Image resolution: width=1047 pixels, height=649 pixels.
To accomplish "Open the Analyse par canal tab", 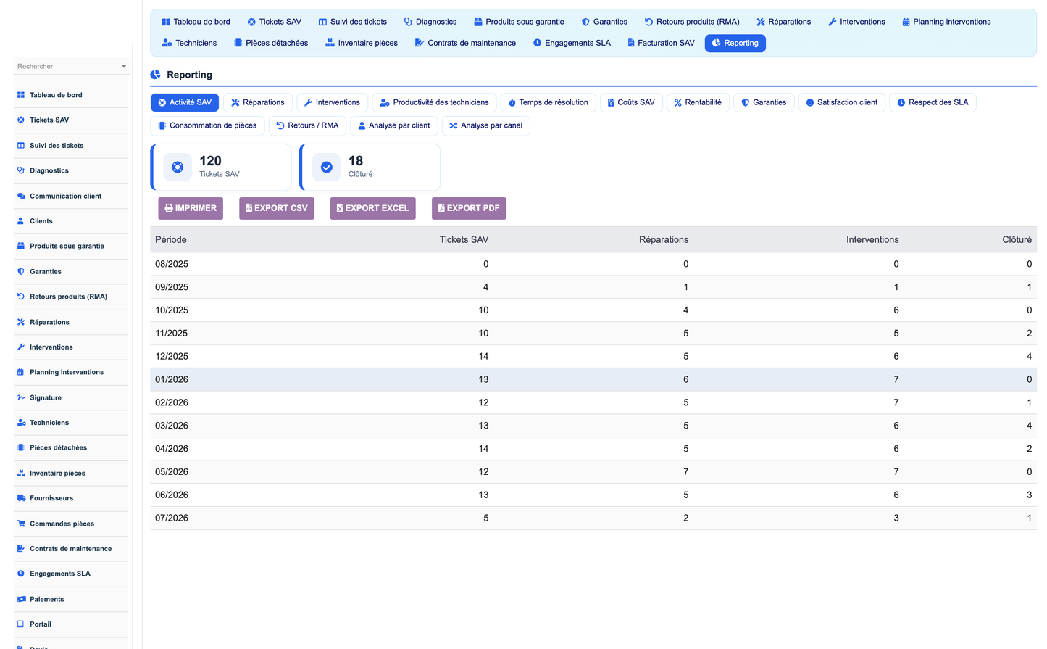I will pos(485,125).
